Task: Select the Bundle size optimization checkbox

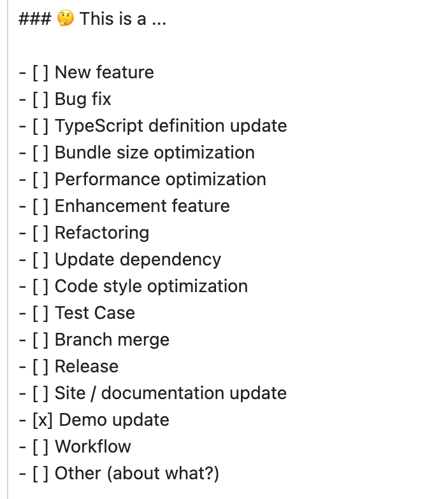Action: click(x=40, y=153)
